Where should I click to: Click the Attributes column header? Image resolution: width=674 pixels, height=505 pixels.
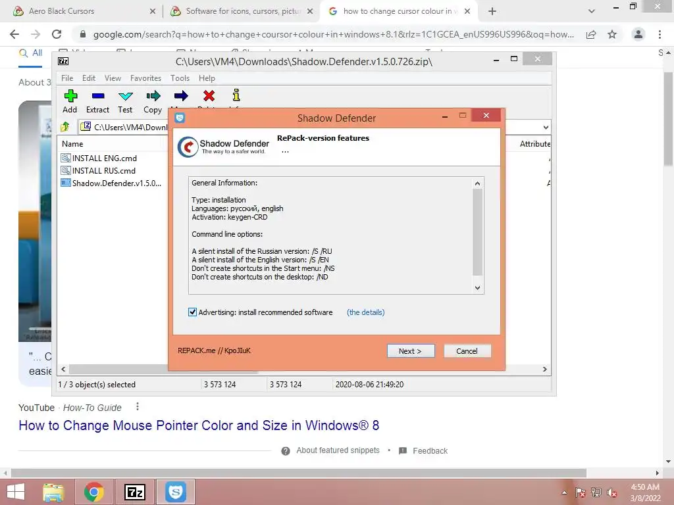tap(534, 144)
